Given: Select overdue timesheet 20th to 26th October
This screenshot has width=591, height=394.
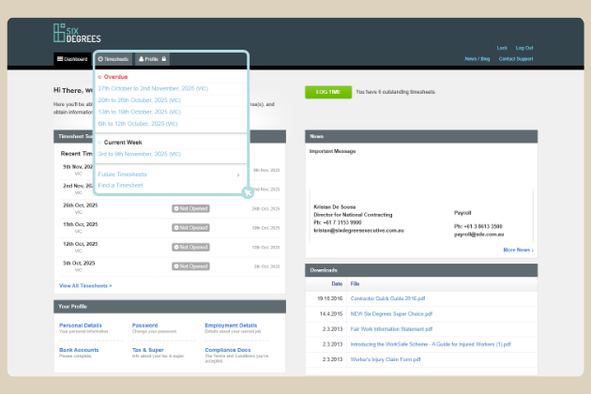Looking at the screenshot, I should [140, 100].
